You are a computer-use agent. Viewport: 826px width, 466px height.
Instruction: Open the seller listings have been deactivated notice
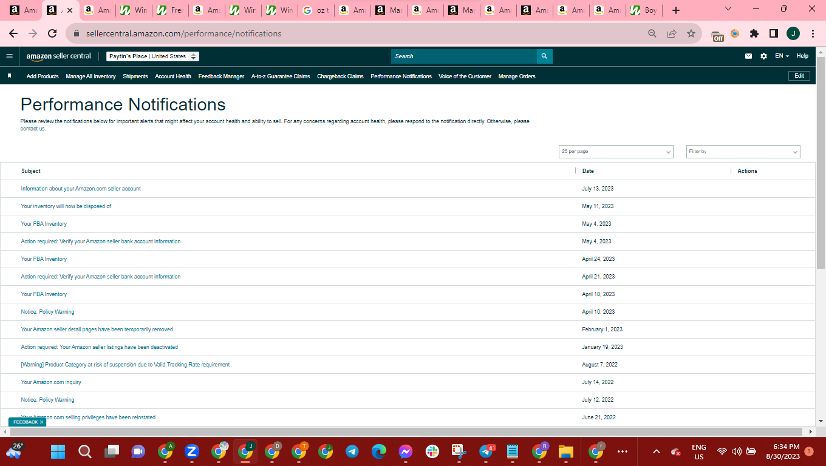pos(100,347)
